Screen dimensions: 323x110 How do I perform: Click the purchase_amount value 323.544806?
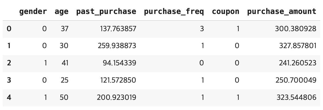tap(296, 97)
